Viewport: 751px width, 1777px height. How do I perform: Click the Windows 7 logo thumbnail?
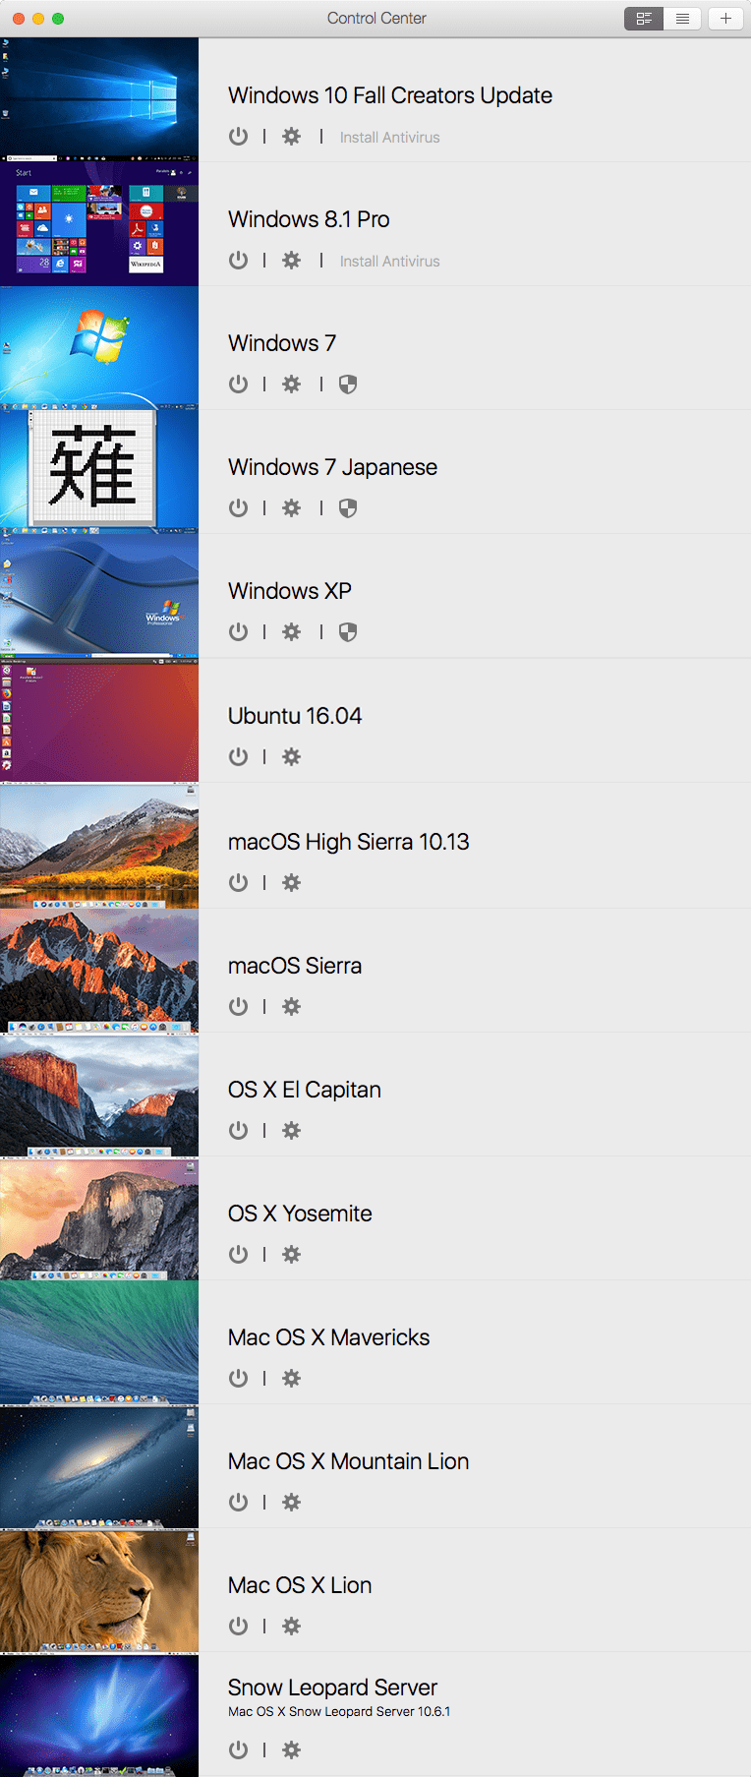[x=99, y=348]
